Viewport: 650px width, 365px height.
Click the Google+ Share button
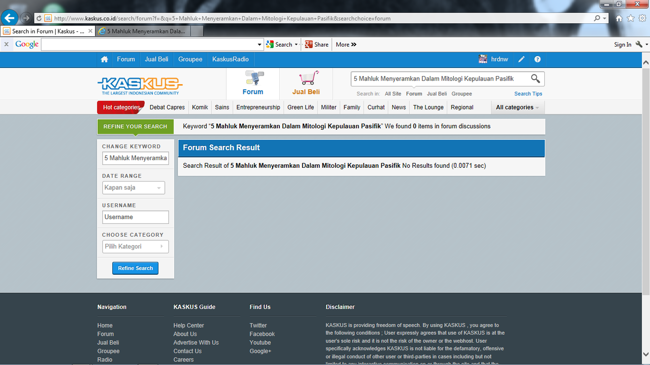(316, 45)
